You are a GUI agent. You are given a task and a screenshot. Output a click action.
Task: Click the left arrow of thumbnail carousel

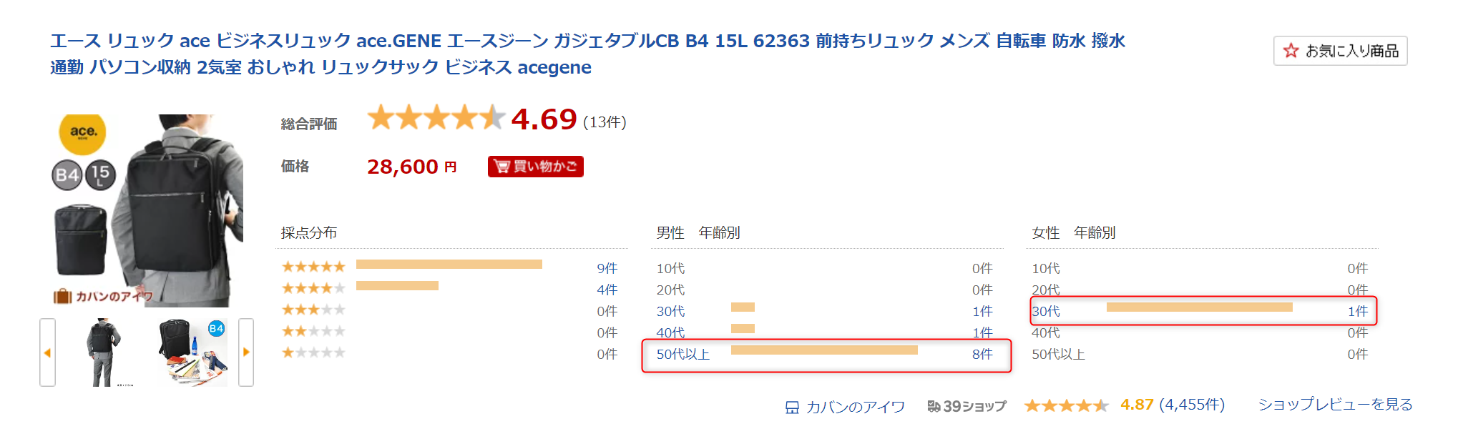47,352
